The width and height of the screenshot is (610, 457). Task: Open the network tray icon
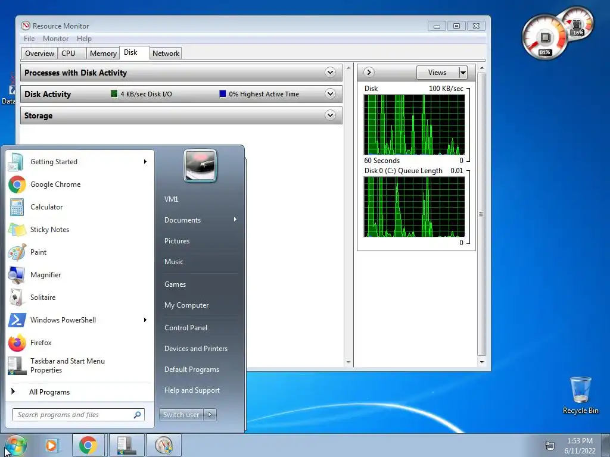(x=549, y=445)
